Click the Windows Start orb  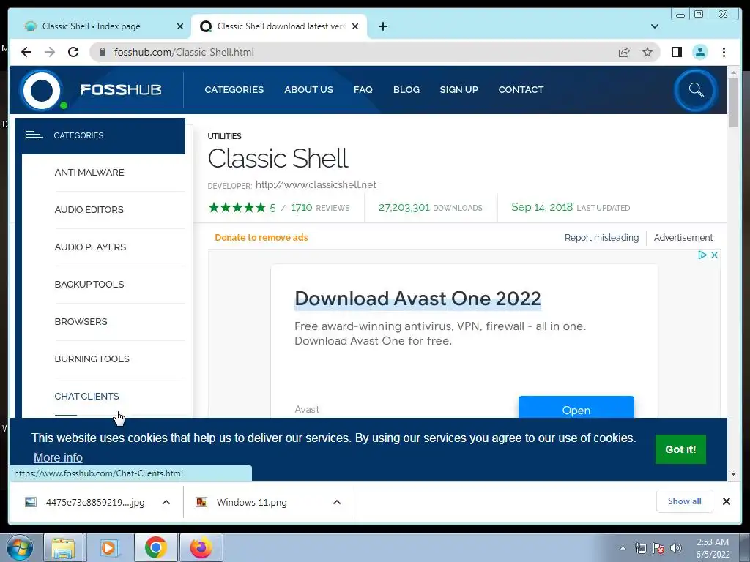[x=20, y=547]
